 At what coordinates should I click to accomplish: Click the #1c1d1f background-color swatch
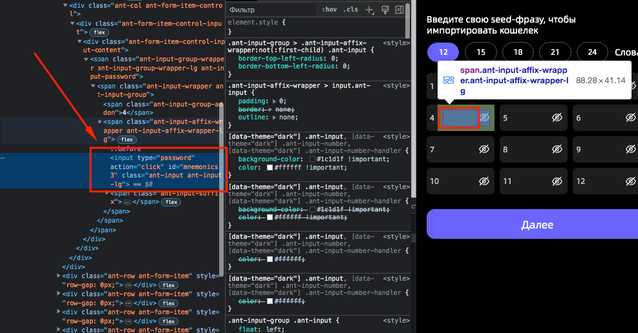click(x=313, y=159)
